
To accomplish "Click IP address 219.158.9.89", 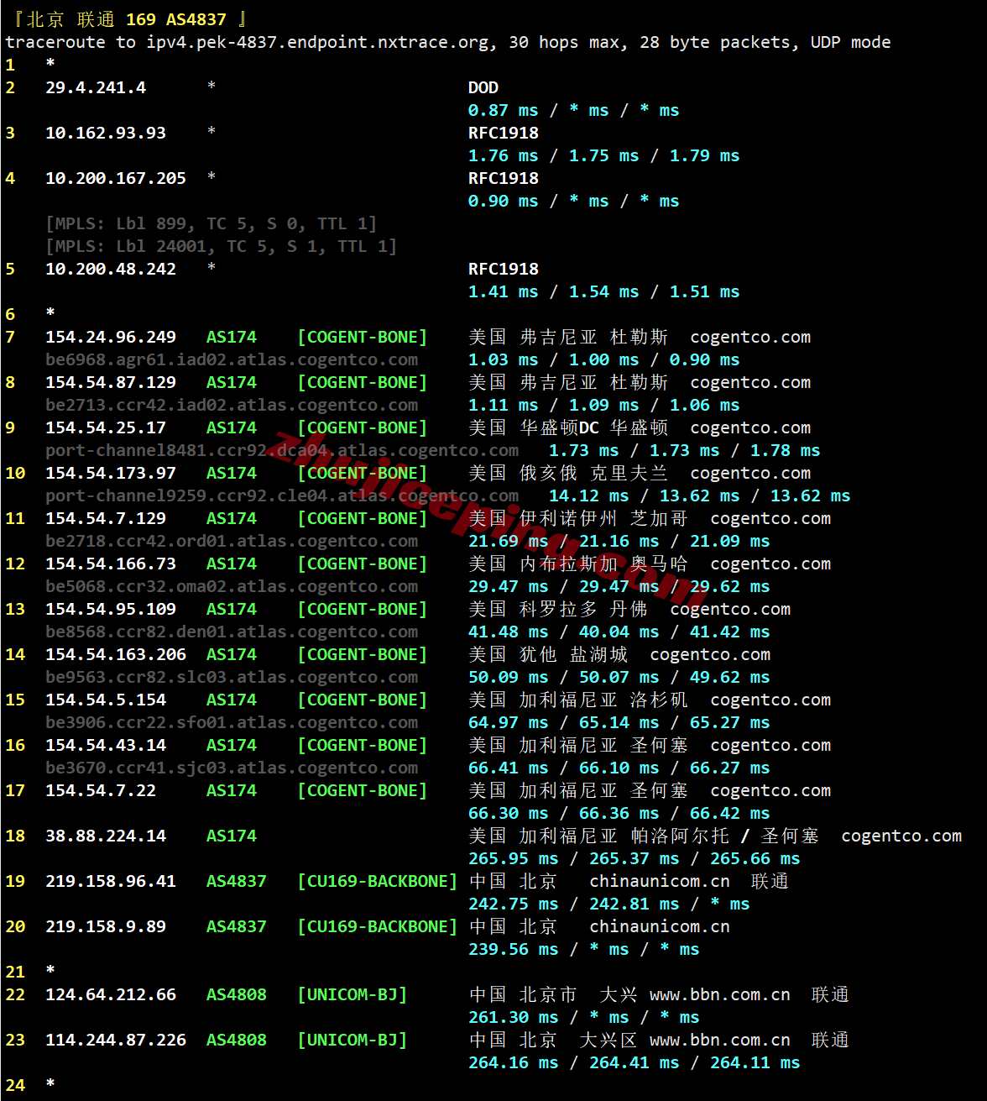I will coord(106,926).
